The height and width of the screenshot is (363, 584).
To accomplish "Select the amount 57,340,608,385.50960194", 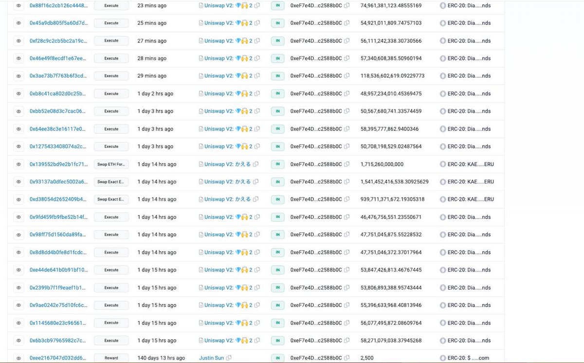I will [391, 58].
